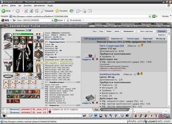This screenshot has height=124, width=172.
Task: Collapse the Характеристики section
Action: point(46,42)
